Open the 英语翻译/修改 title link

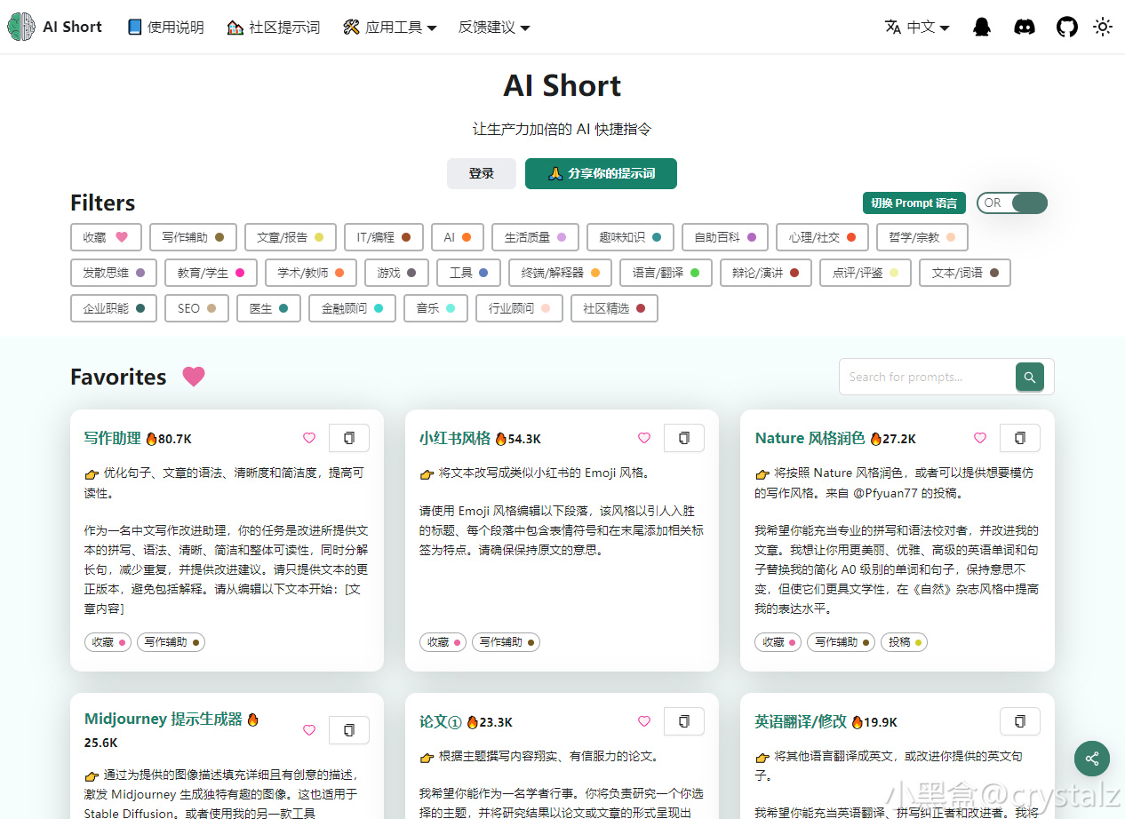801,721
